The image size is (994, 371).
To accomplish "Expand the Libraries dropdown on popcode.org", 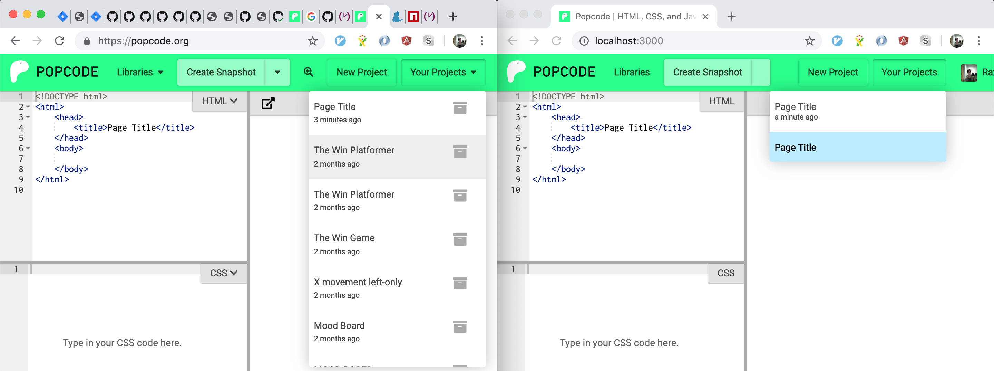I will click(140, 72).
